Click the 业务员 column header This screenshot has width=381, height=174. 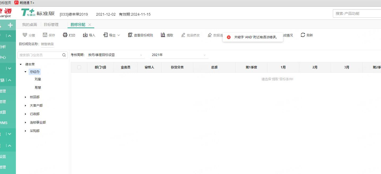125,67
